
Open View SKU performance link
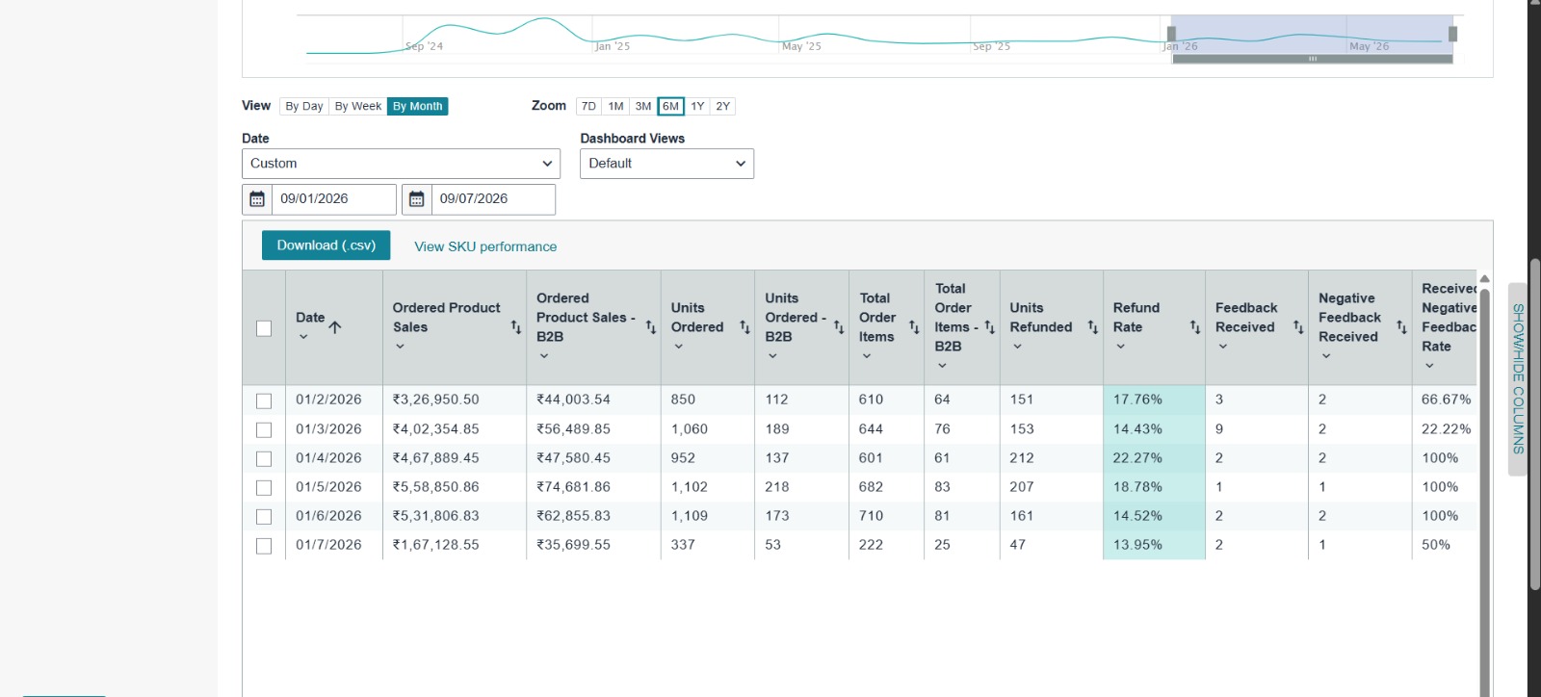(485, 246)
